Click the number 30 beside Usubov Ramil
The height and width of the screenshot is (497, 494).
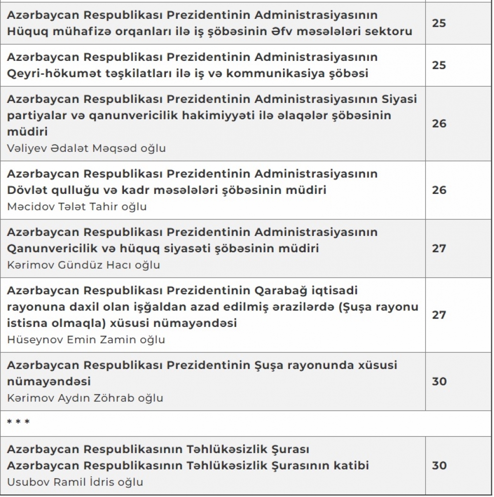pos(439,465)
